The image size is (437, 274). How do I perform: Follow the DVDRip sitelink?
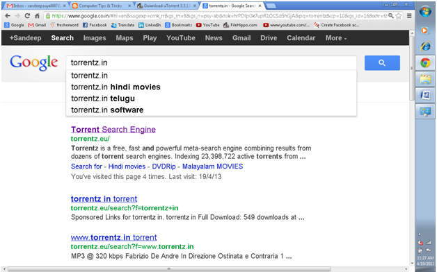(164, 166)
